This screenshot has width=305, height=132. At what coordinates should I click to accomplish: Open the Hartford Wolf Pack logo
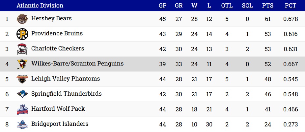[22, 109]
